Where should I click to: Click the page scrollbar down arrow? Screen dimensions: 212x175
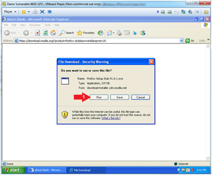(x=208, y=158)
